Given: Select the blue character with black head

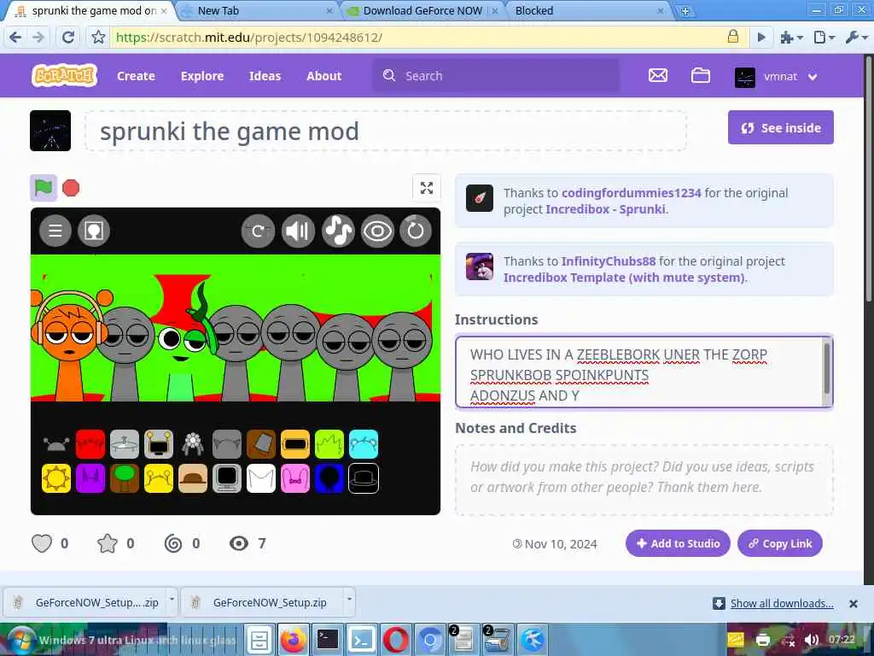Looking at the screenshot, I should click(x=329, y=478).
